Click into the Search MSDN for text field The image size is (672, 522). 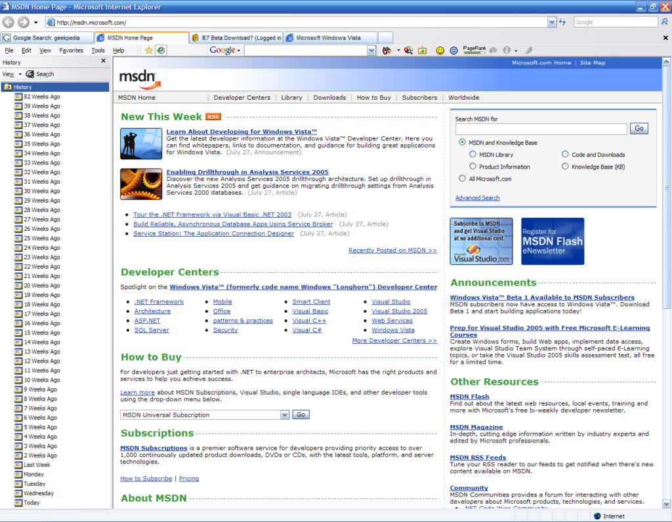coord(541,129)
